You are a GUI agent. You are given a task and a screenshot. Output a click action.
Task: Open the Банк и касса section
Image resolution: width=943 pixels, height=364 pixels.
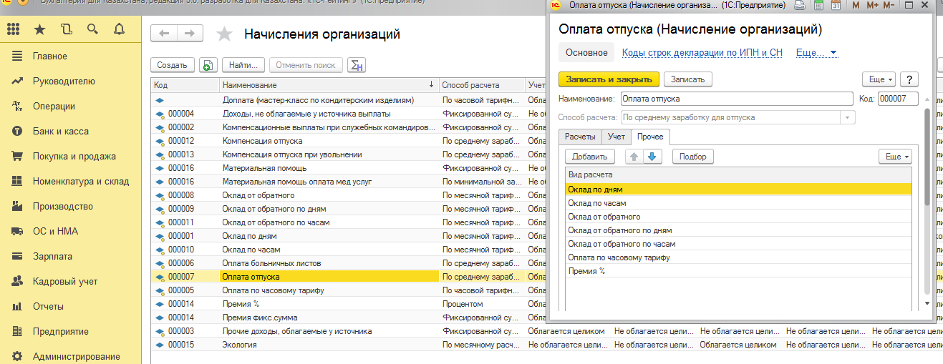61,131
